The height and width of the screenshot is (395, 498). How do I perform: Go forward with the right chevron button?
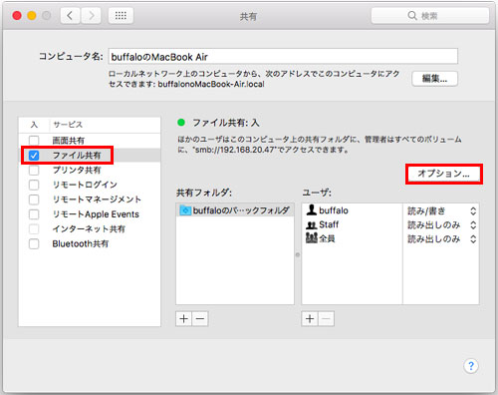91,16
